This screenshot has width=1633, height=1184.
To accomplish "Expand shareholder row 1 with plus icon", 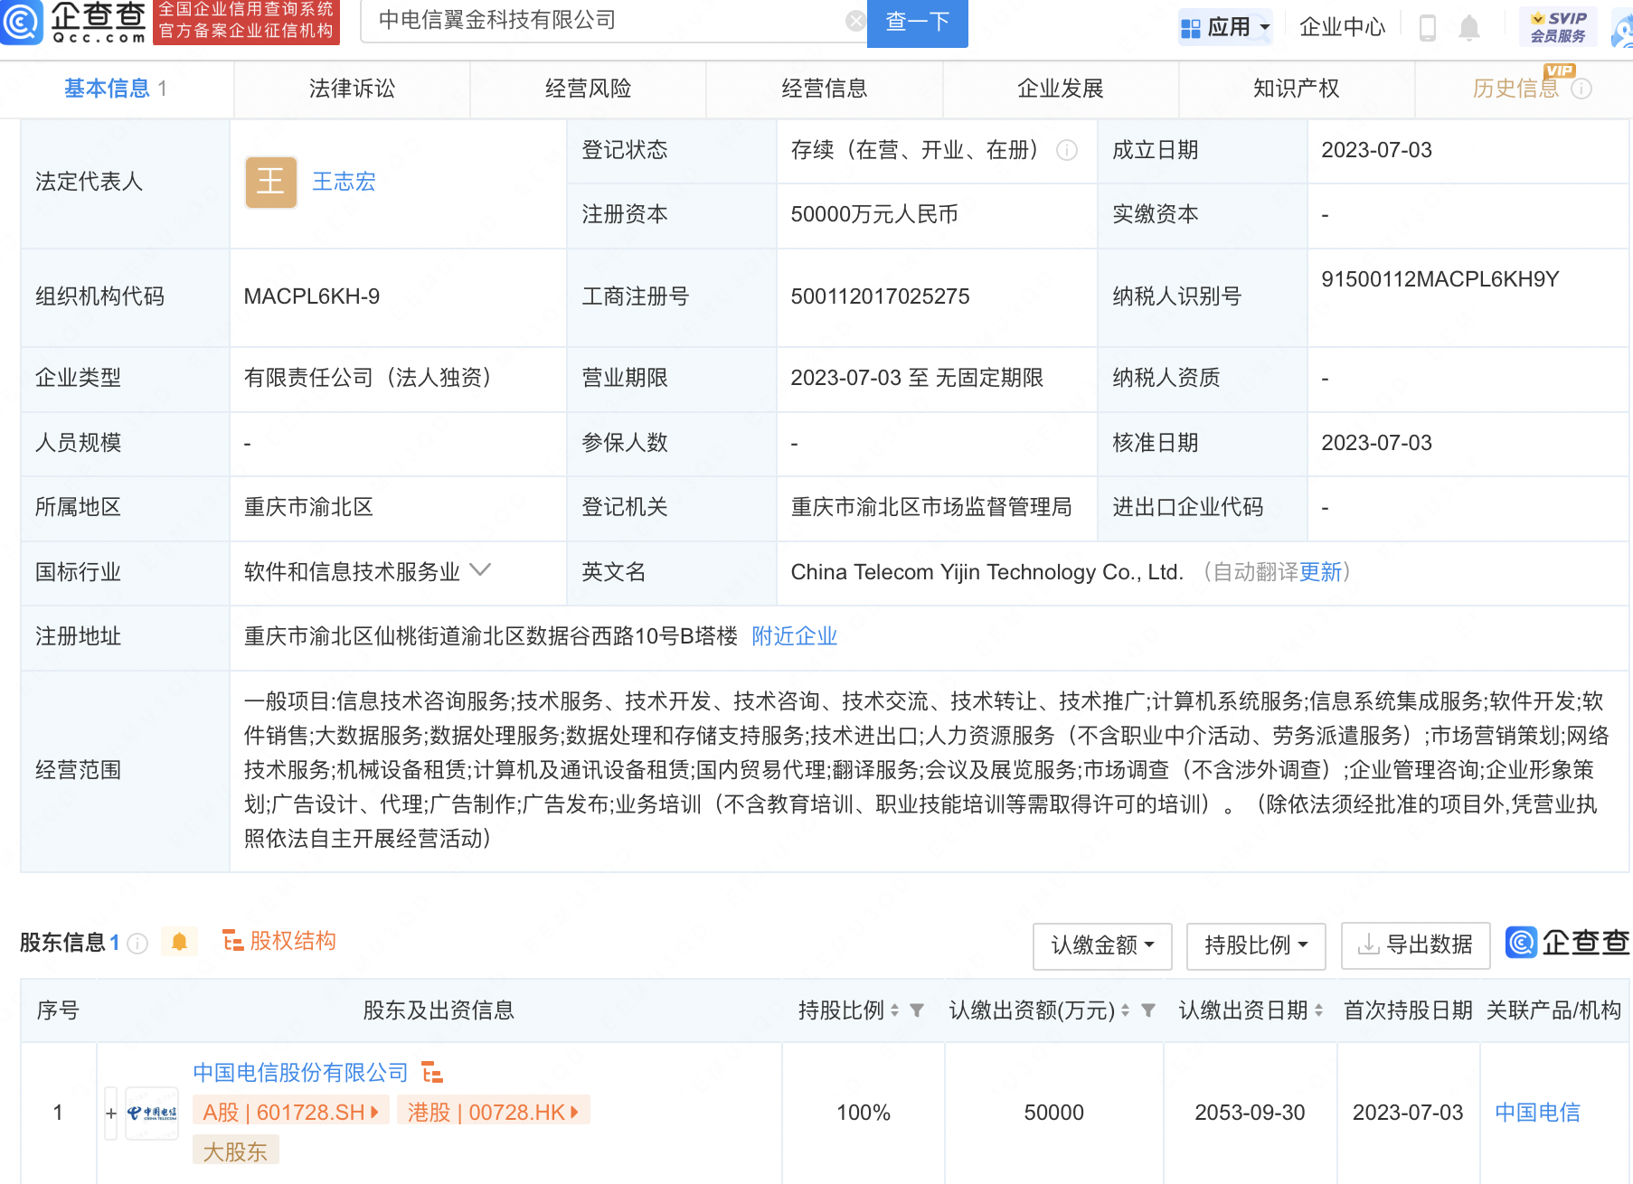I will (x=111, y=1114).
